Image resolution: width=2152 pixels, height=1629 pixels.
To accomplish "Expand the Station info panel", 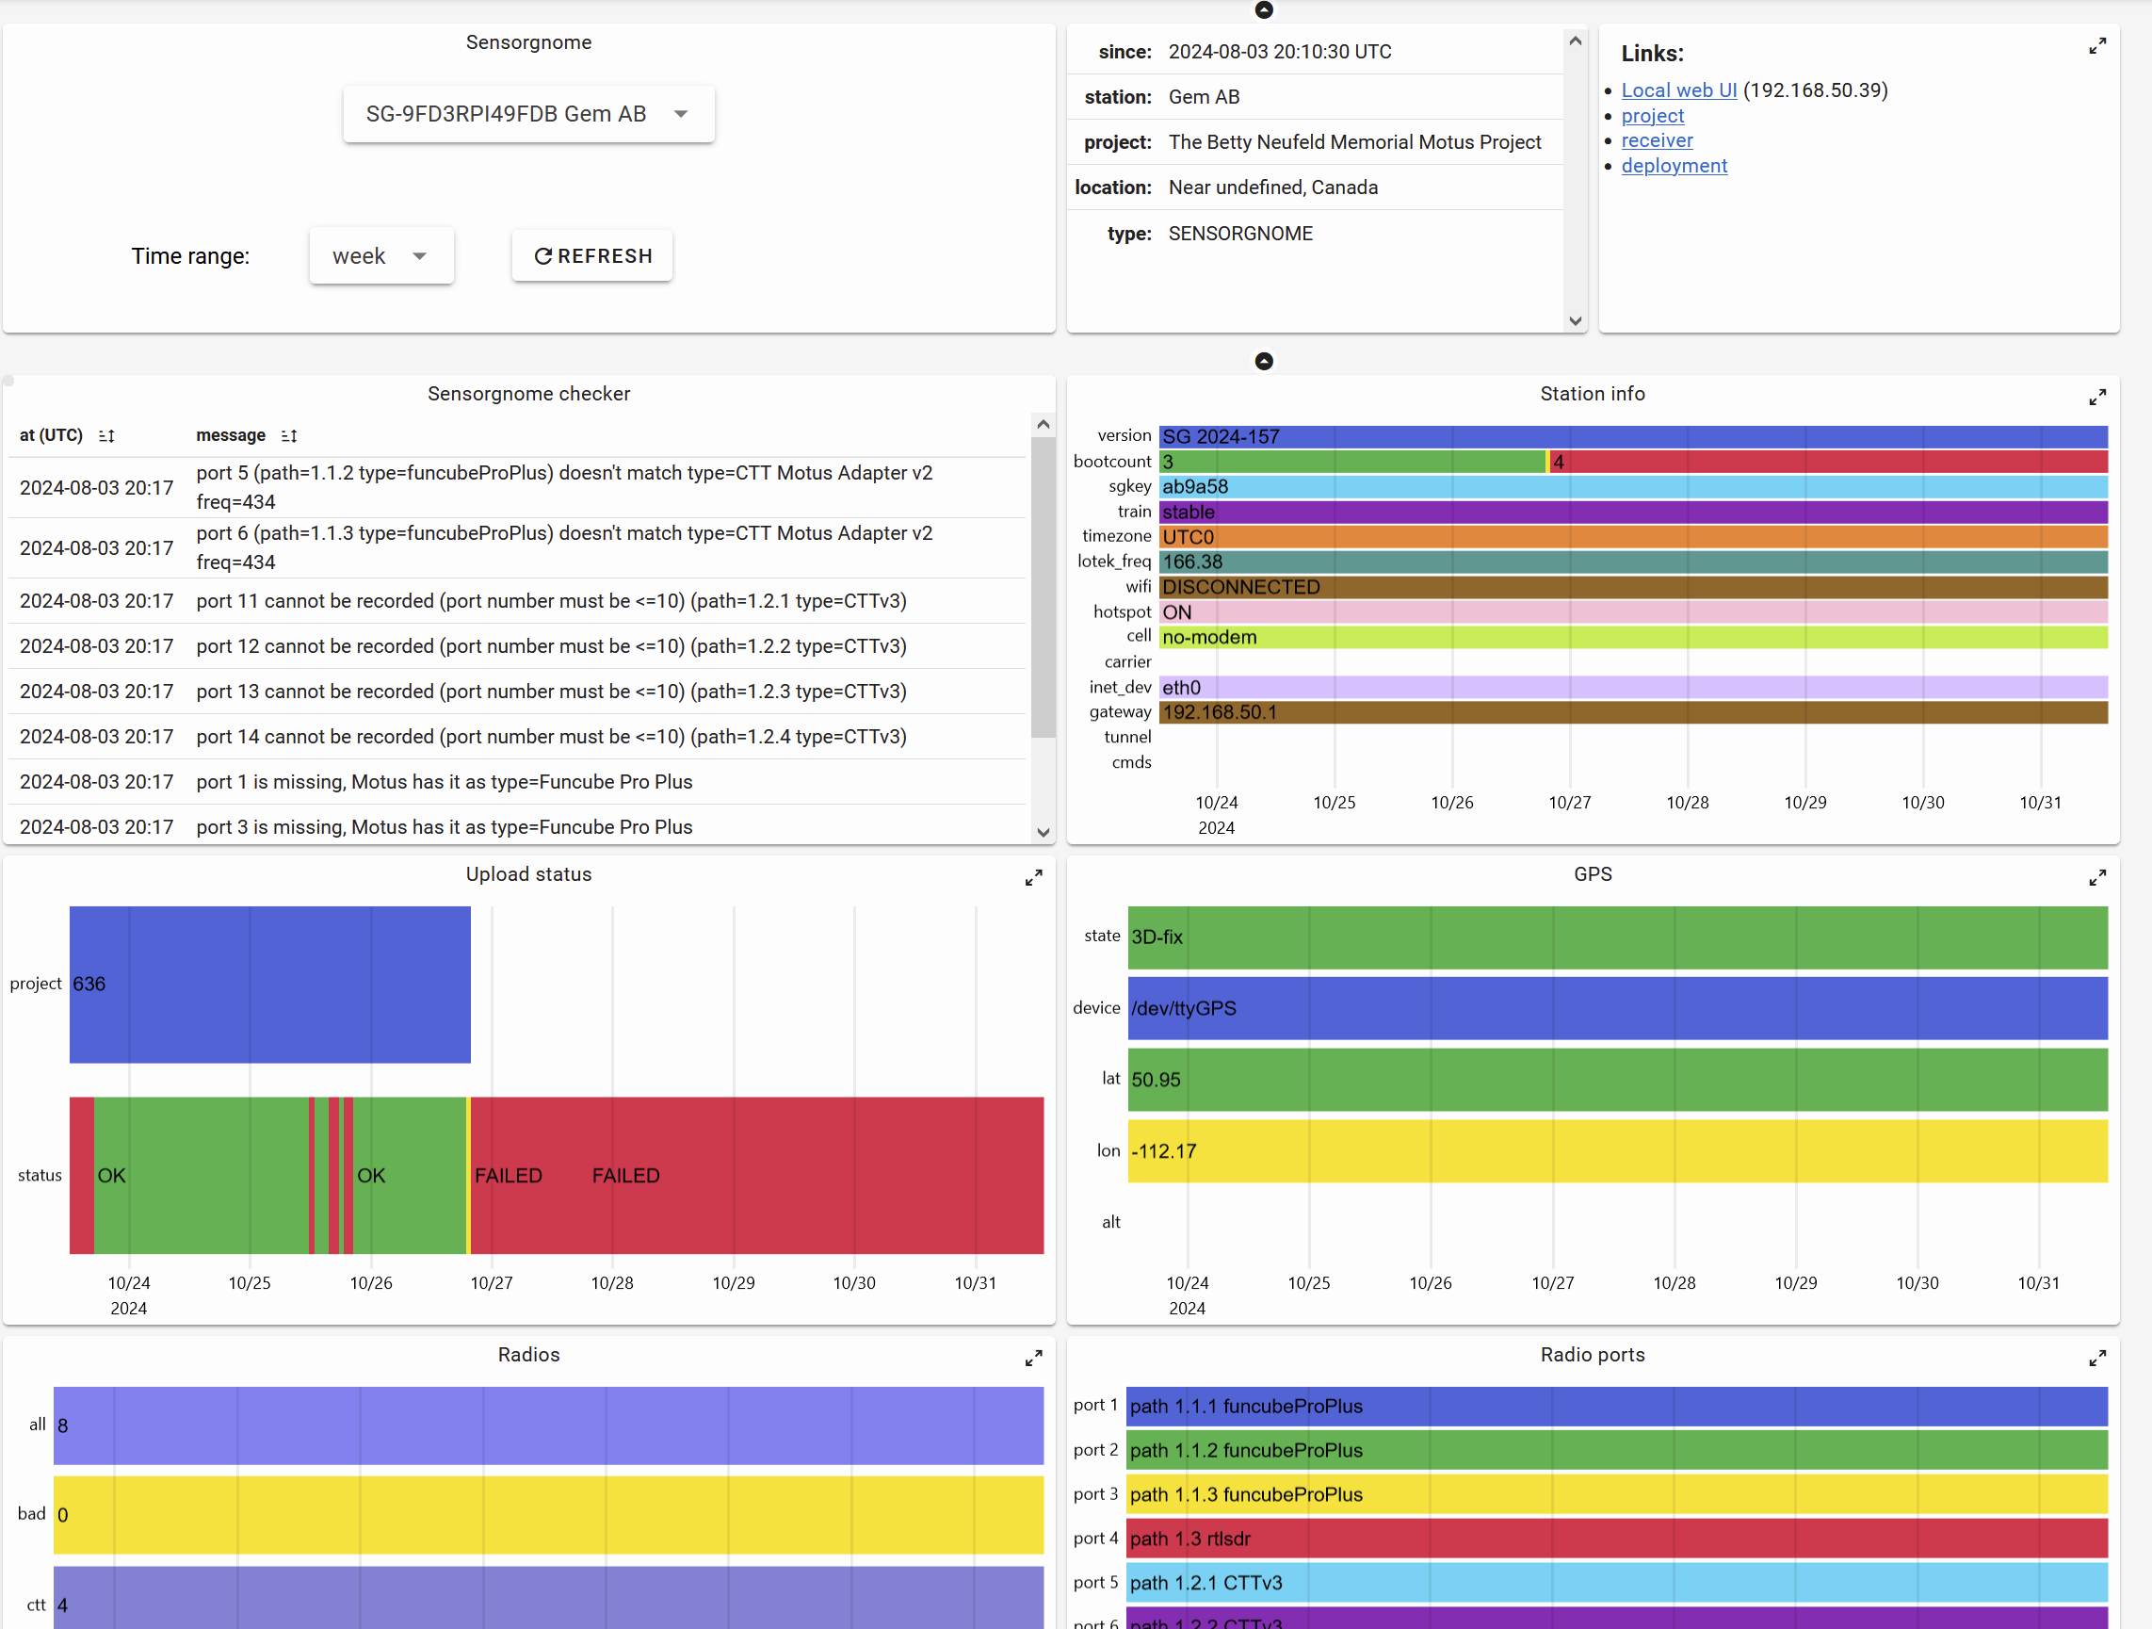I will point(2096,397).
